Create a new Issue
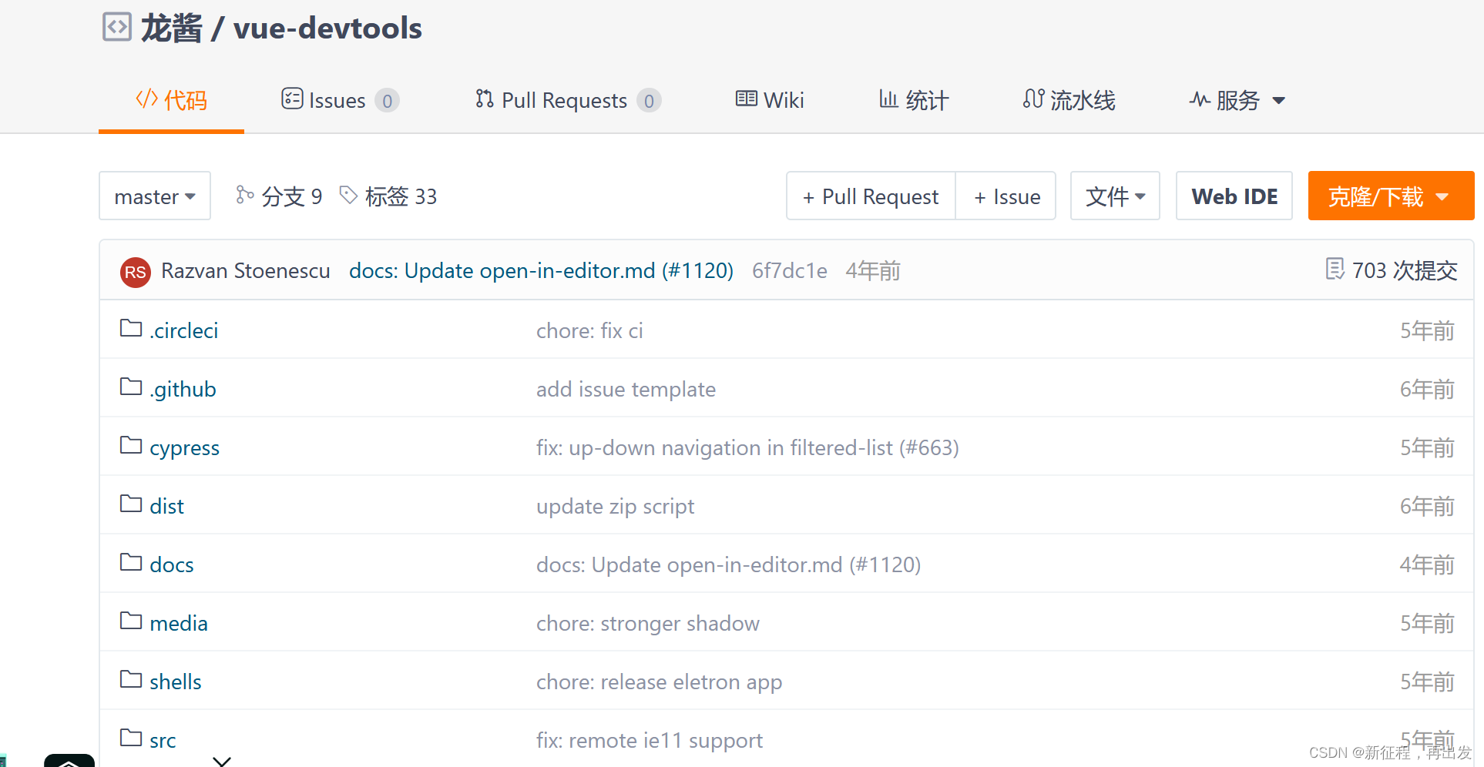1484x767 pixels. pos(1006,196)
